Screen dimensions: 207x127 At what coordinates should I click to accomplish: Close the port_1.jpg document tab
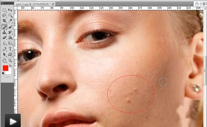coord(53,4)
